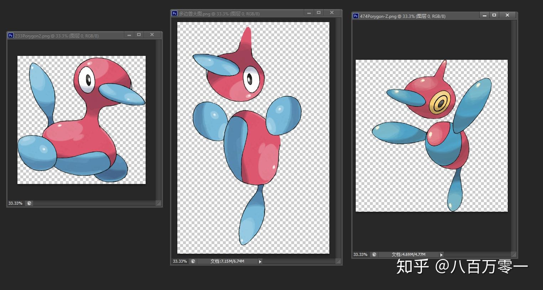Click the document size text 文档:7.15M/6.74M

[x=227, y=261]
